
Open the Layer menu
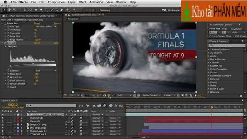(x=71, y=2)
